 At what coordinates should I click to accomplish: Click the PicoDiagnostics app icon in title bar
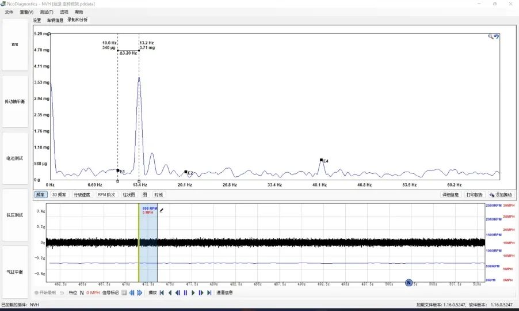pyautogui.click(x=3, y=3)
